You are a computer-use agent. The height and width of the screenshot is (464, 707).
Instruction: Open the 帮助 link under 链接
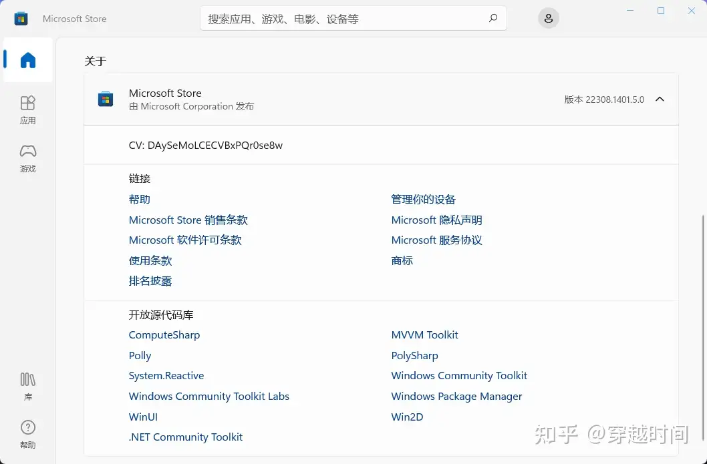click(139, 200)
